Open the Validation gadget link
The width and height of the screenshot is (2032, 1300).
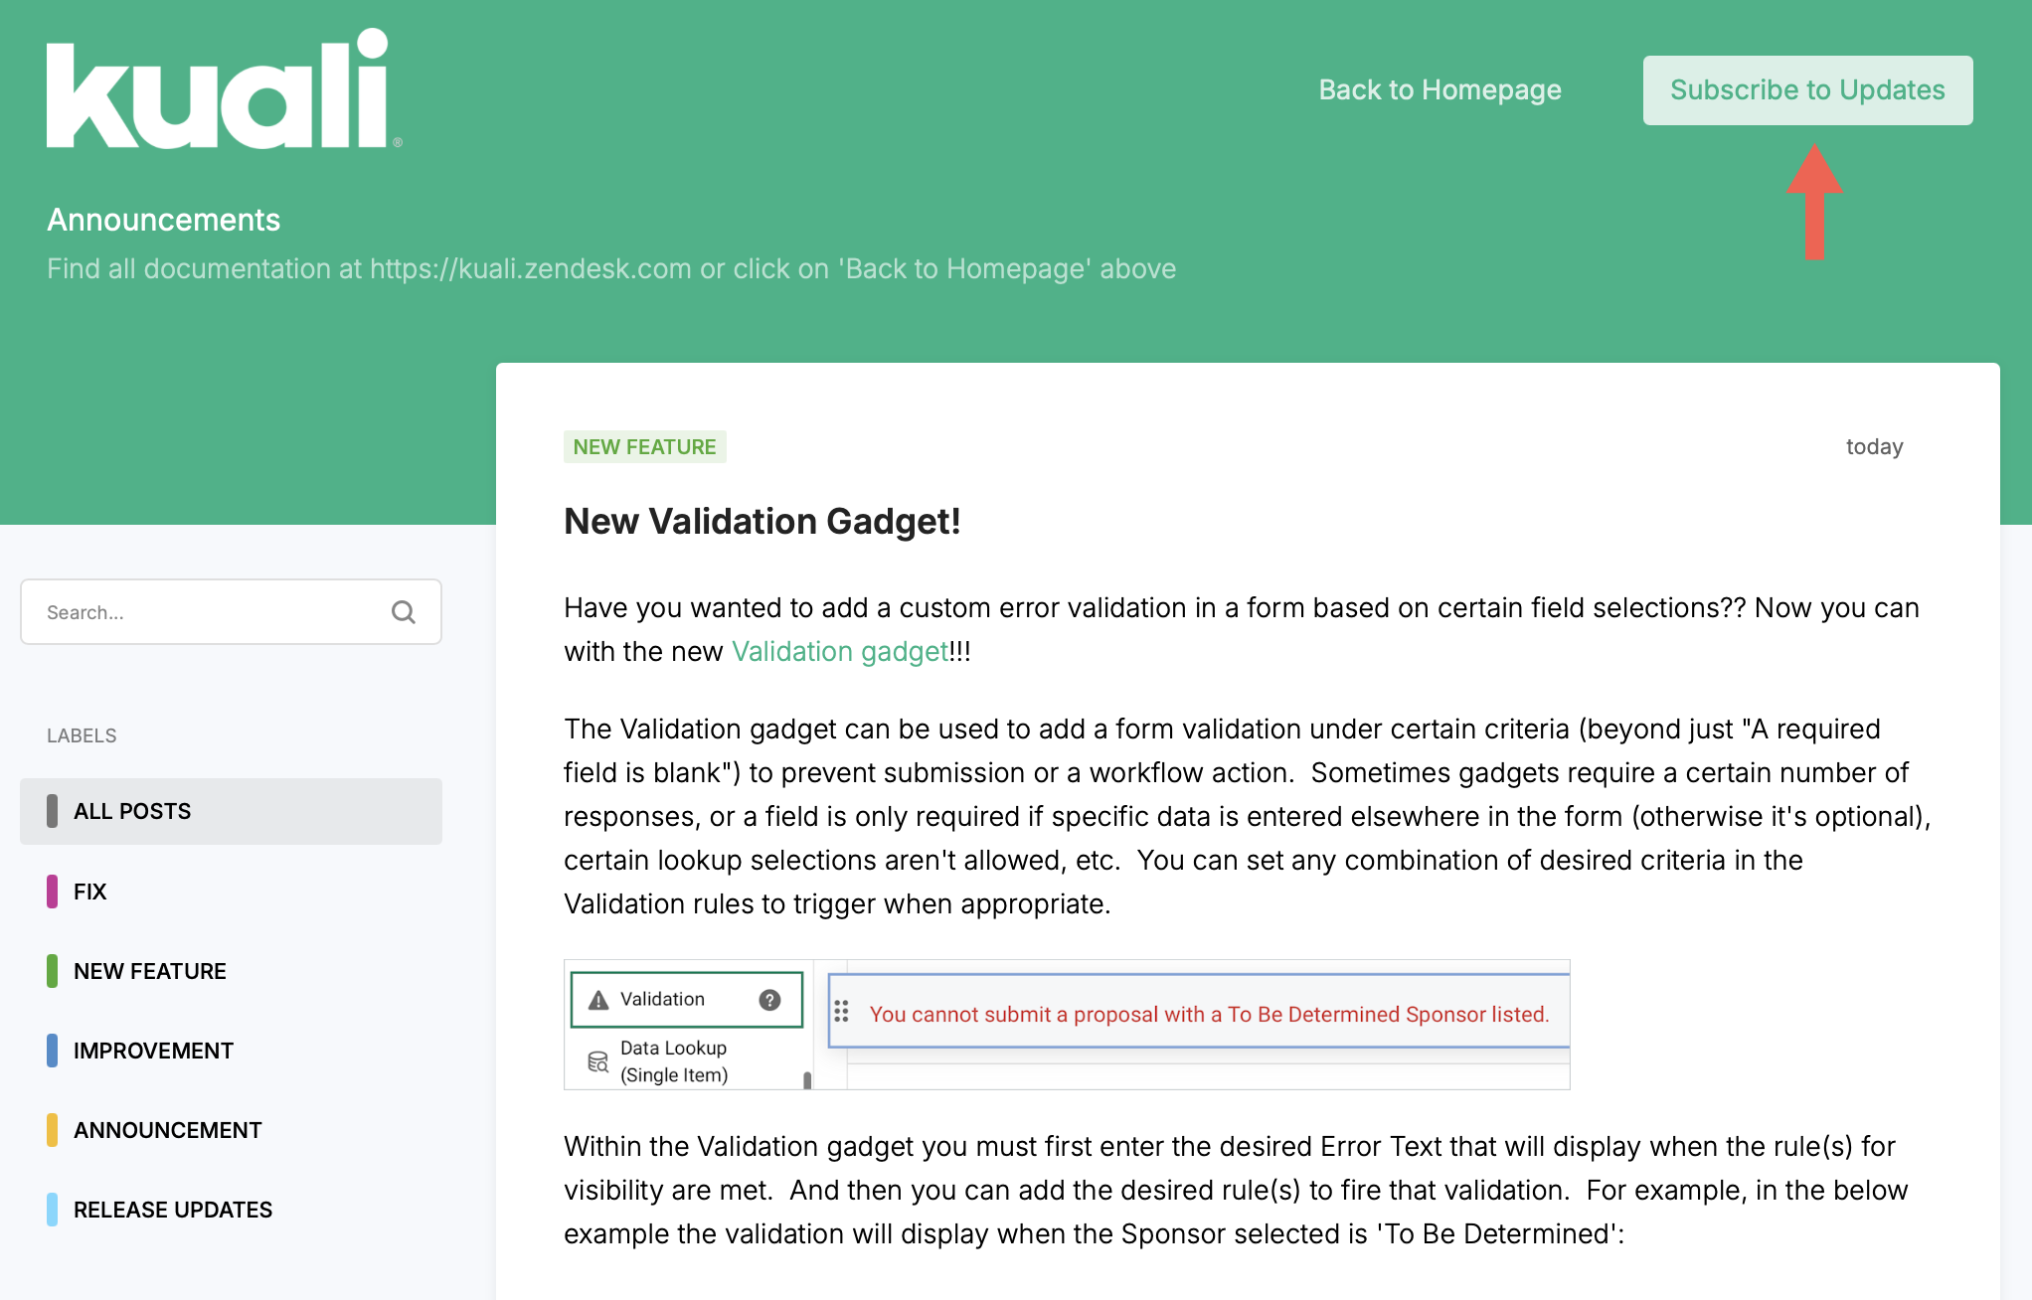[840, 652]
